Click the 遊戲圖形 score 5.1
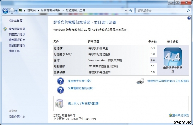 coord(153,66)
